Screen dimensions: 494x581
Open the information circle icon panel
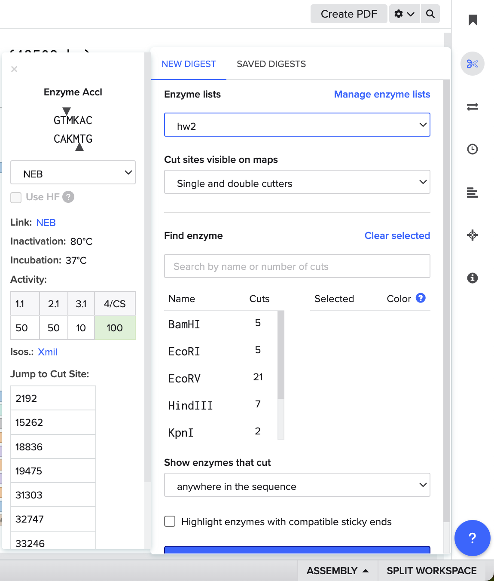pyautogui.click(x=472, y=278)
